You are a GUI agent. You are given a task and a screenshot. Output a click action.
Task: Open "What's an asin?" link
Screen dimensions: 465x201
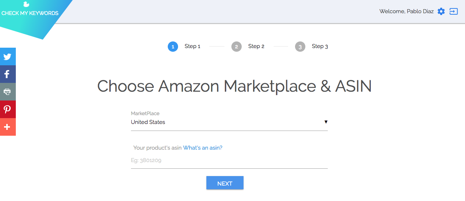203,148
